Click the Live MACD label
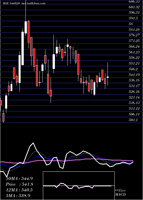 (x=120, y=193)
